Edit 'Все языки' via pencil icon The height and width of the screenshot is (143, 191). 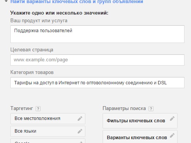click(x=80, y=131)
